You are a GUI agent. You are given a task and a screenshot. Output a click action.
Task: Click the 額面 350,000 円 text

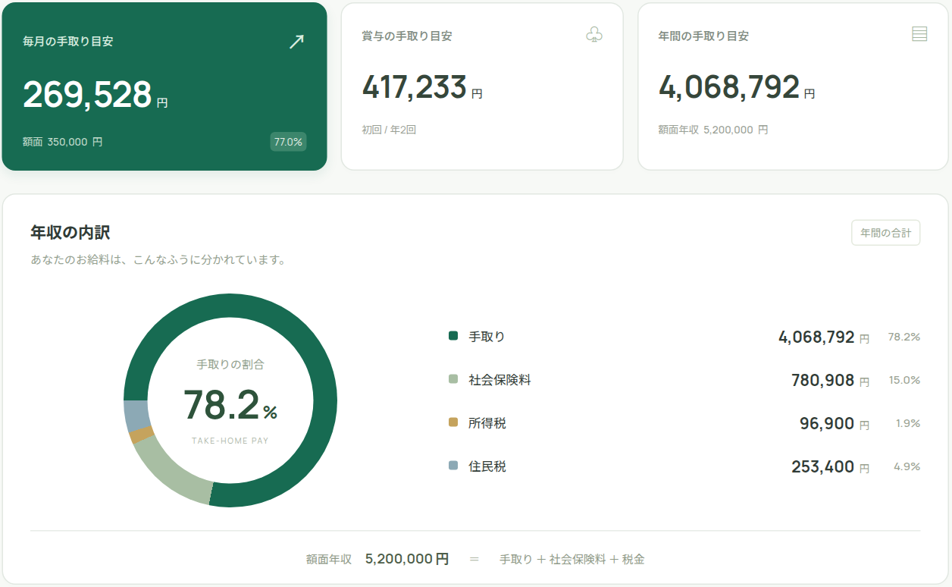[63, 142]
